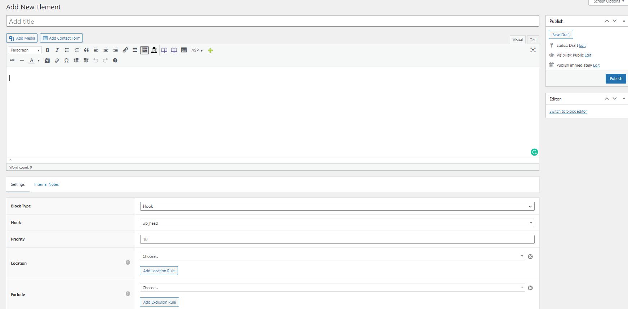
Task: Toggle bold formatting
Action: tap(47, 50)
